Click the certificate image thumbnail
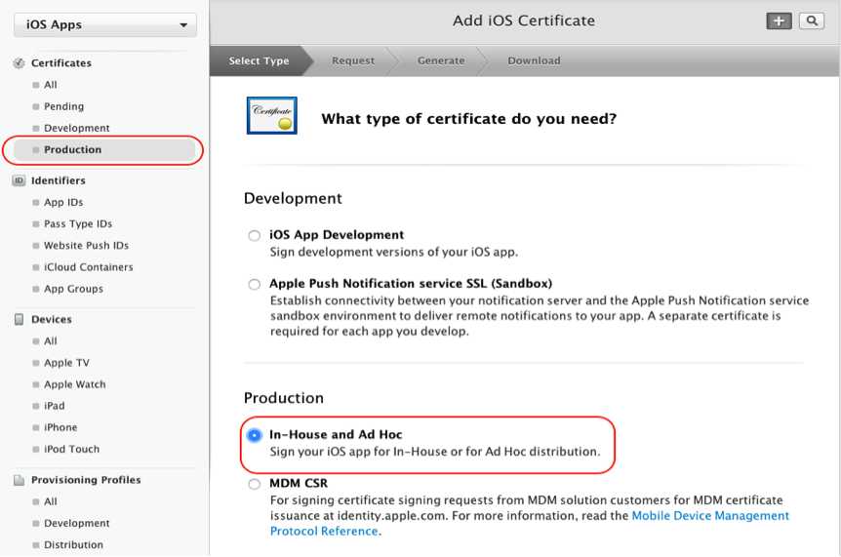 click(x=272, y=115)
